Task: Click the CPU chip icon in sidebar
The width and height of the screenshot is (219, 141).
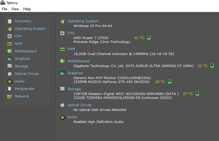Action: coord(10,36)
